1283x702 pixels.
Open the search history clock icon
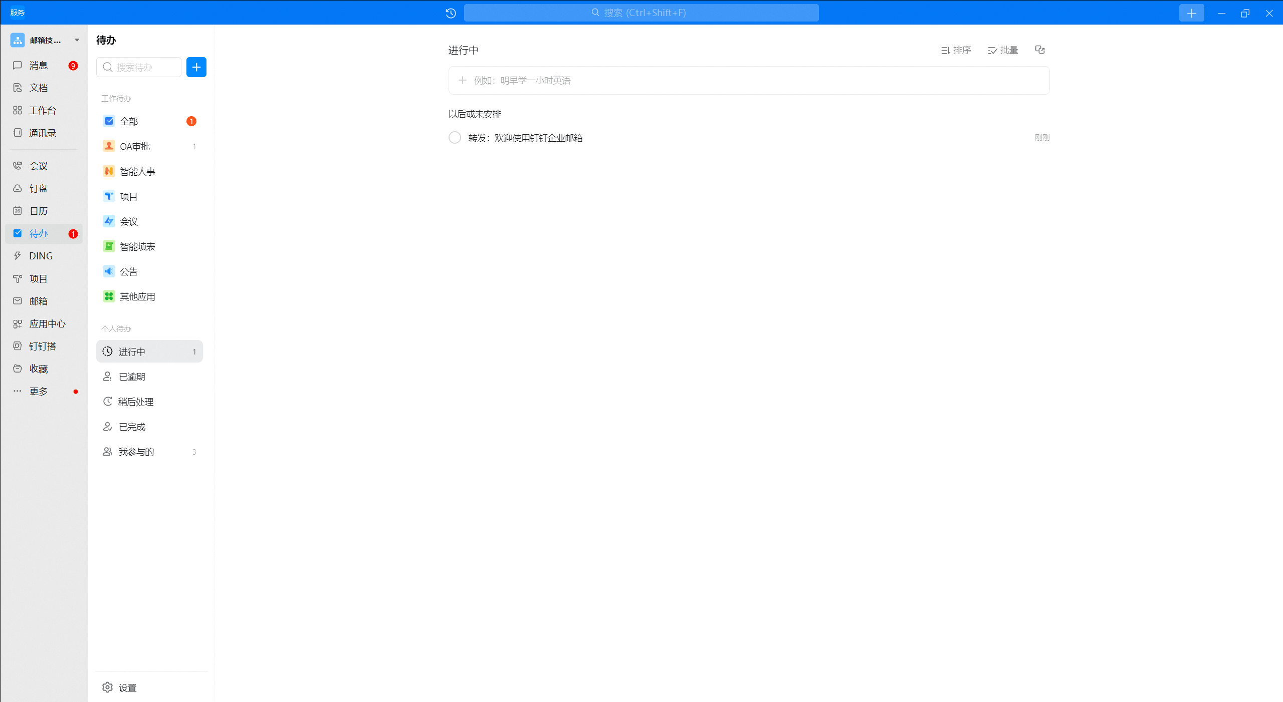(x=451, y=13)
